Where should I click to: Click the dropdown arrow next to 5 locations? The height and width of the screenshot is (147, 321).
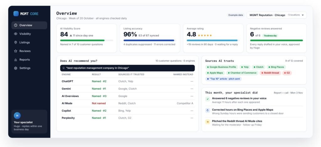coord(303,15)
